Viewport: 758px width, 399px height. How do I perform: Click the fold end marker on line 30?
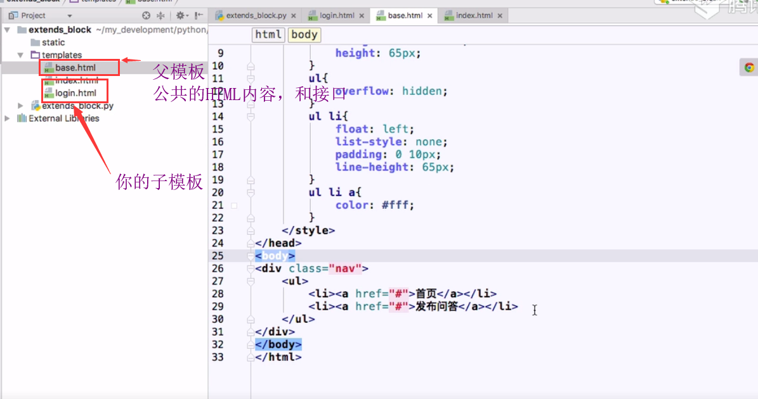pos(251,319)
